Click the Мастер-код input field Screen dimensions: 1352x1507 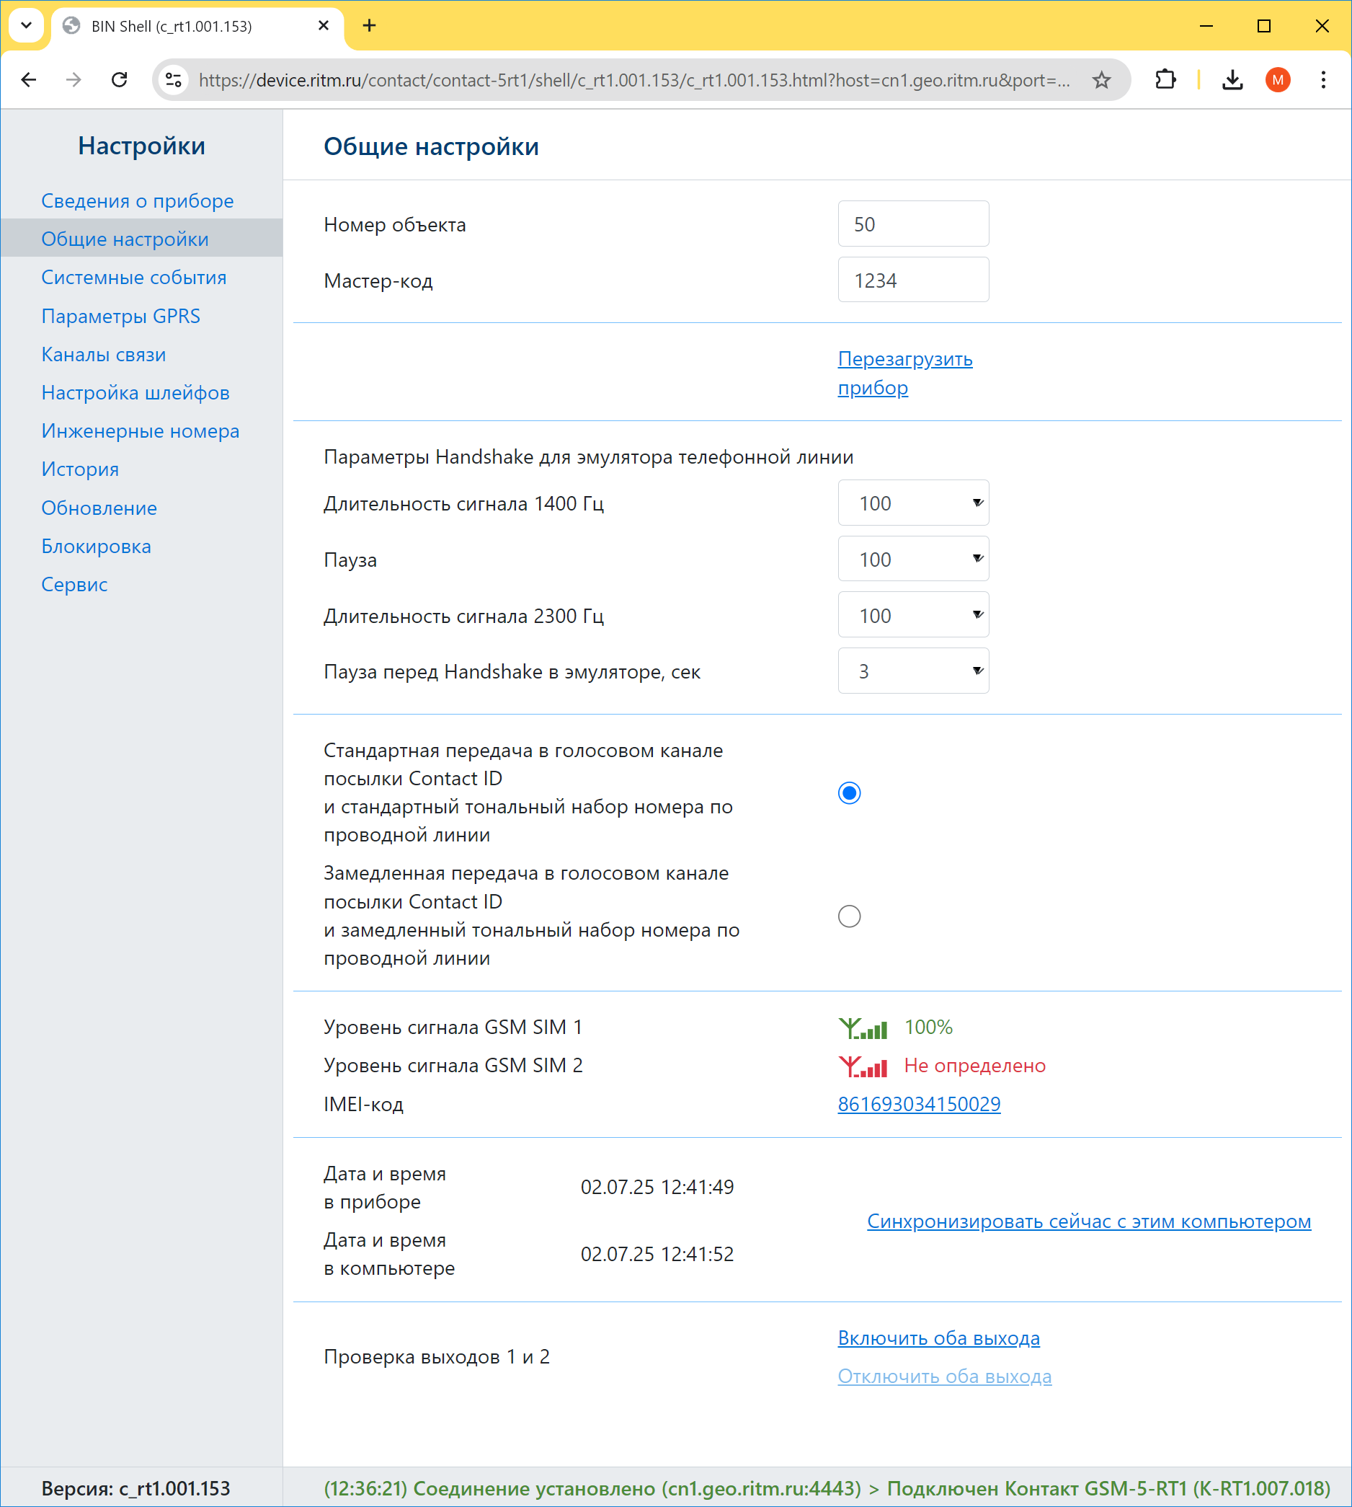pos(913,280)
